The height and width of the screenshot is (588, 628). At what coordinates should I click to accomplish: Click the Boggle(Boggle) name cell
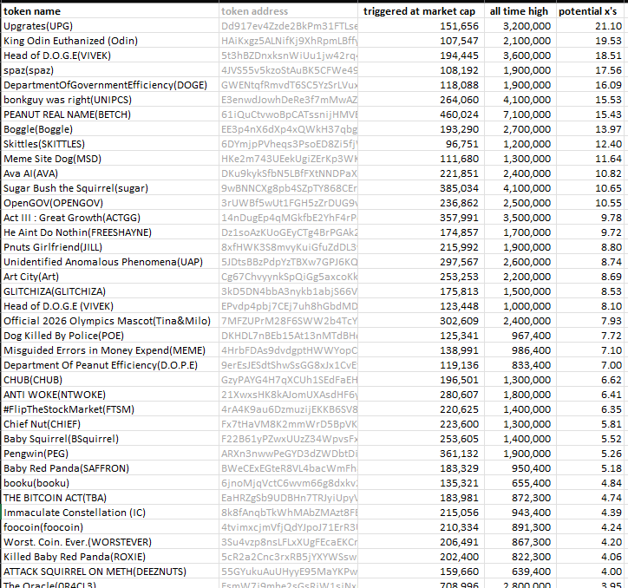(110, 129)
